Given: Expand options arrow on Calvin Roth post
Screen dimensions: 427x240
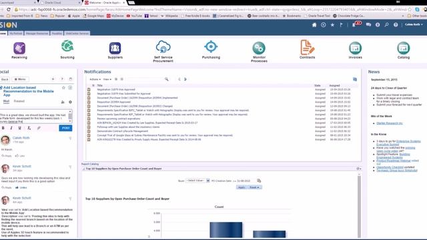Looking at the screenshot, I should click(x=70, y=138).
